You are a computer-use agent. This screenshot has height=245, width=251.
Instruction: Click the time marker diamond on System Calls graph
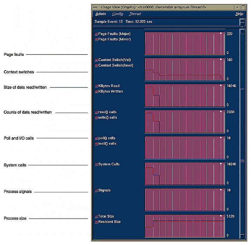click(x=221, y=164)
